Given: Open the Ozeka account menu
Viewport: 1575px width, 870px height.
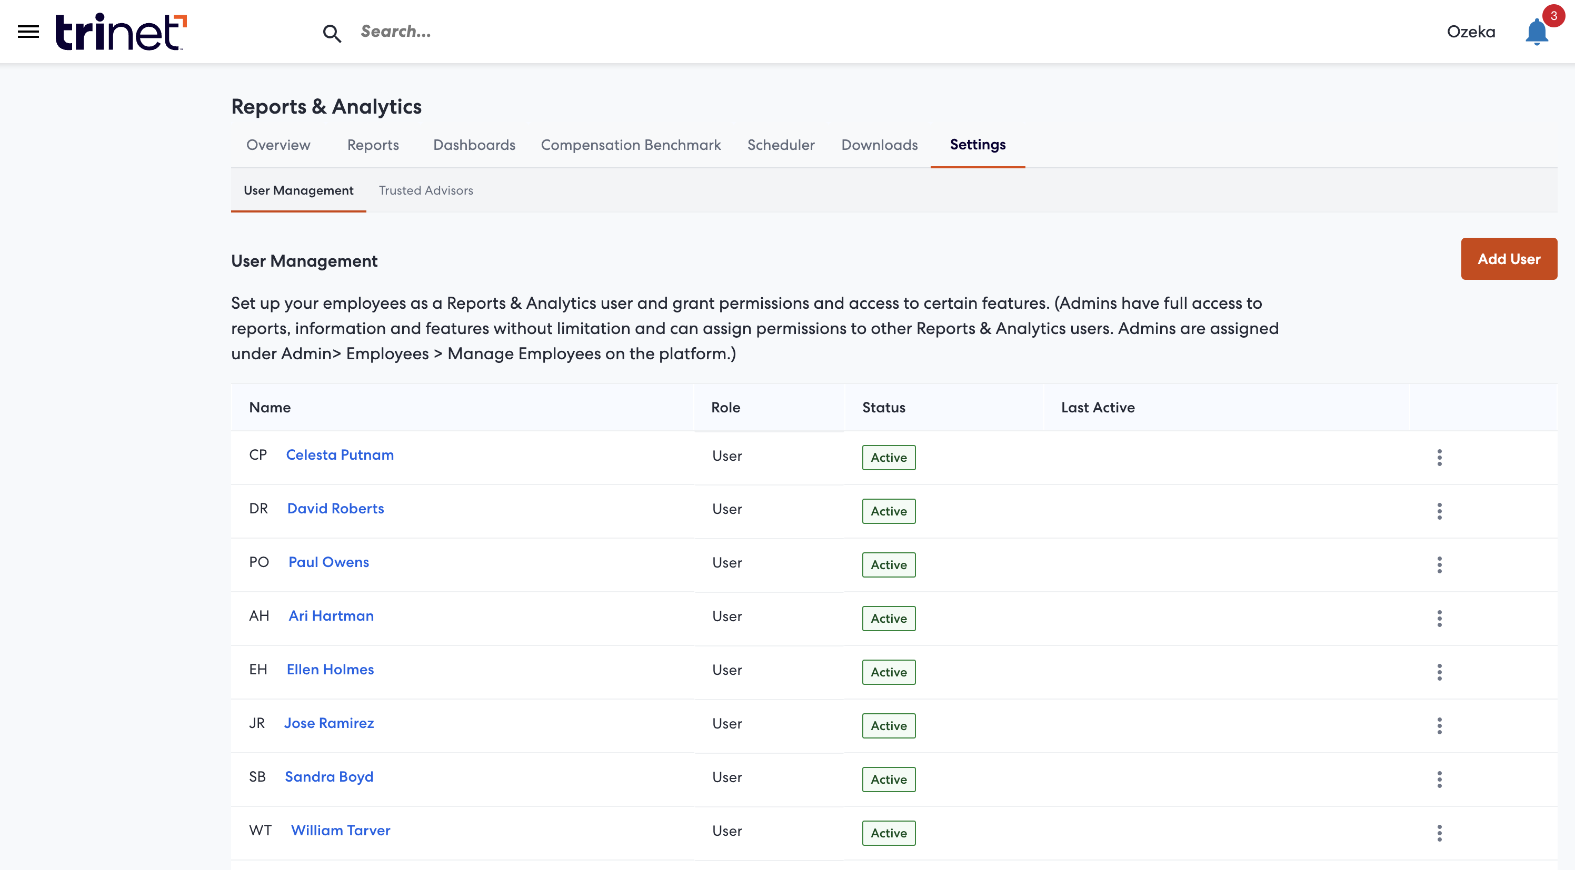Looking at the screenshot, I should click(1471, 32).
